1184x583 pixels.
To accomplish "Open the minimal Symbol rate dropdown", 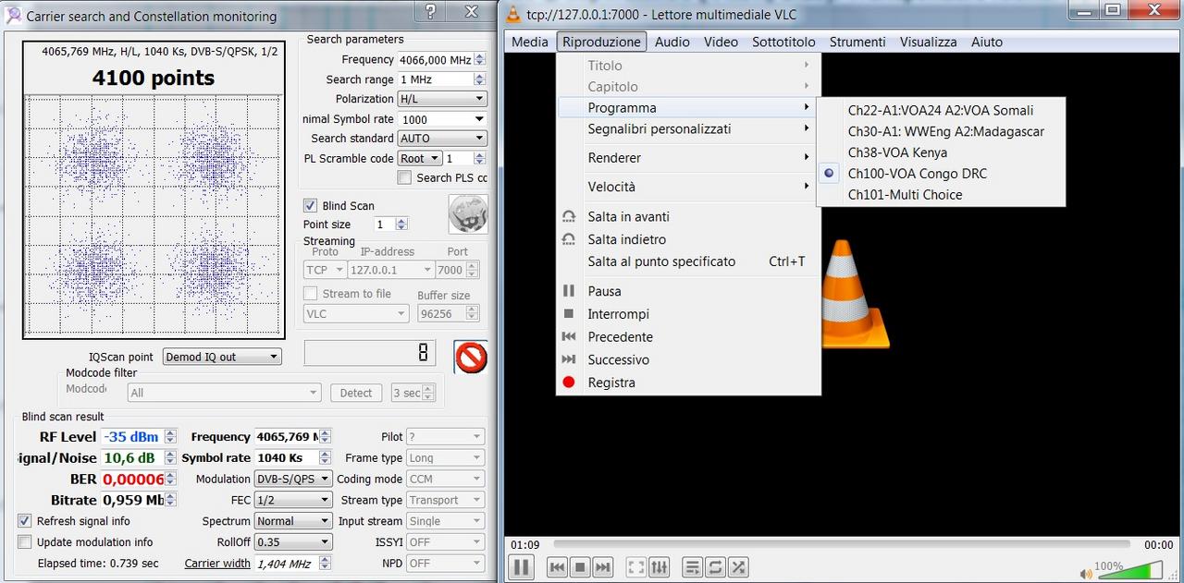I will tap(442, 119).
